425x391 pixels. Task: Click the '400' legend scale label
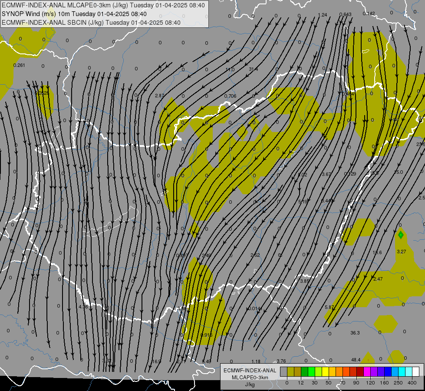point(412,383)
